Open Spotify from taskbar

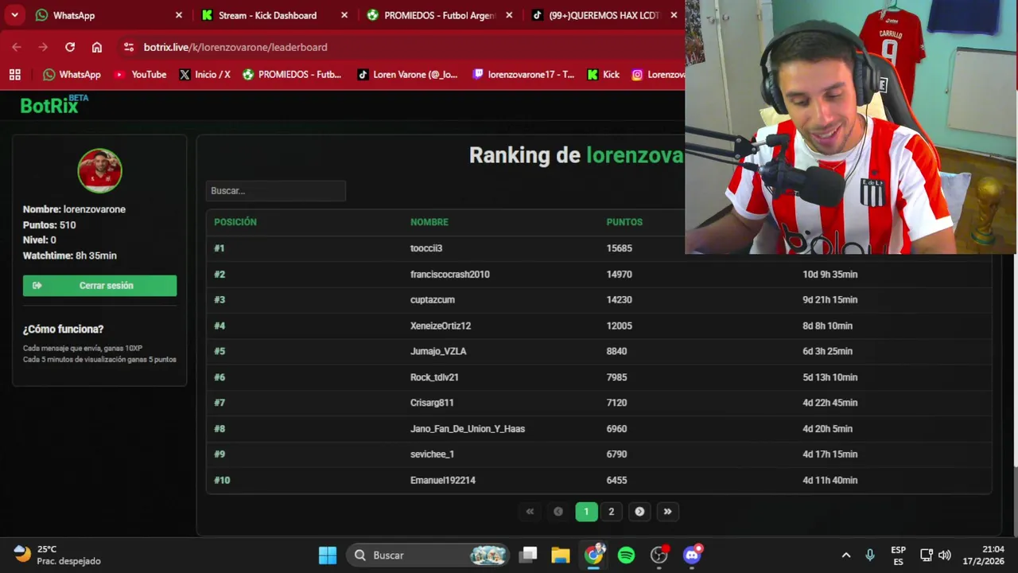pos(627,555)
